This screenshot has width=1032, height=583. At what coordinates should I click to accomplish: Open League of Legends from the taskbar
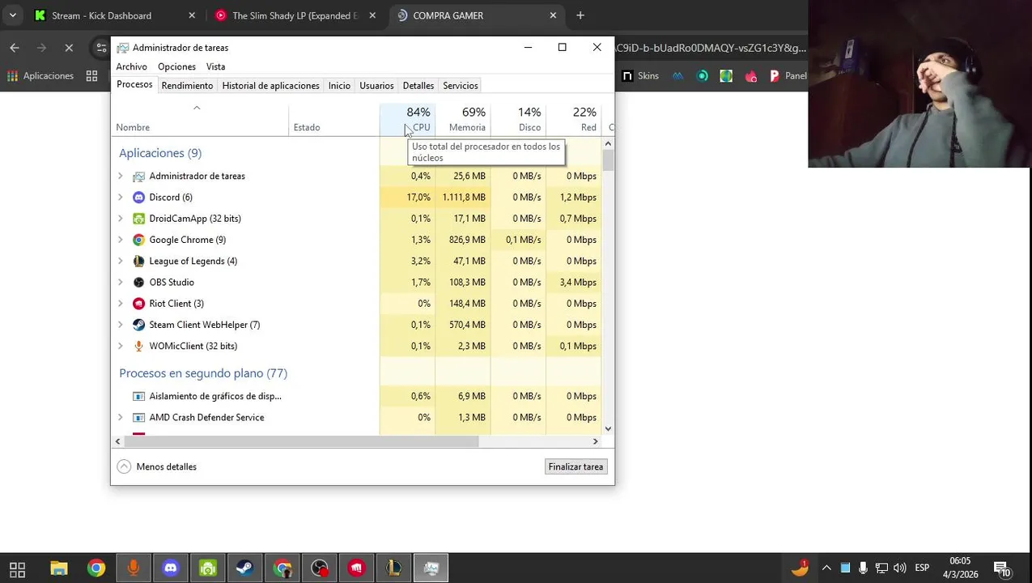click(393, 568)
